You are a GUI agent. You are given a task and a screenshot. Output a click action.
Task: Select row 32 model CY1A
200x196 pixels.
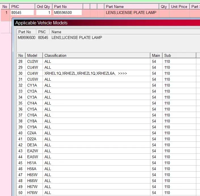pos(32,85)
